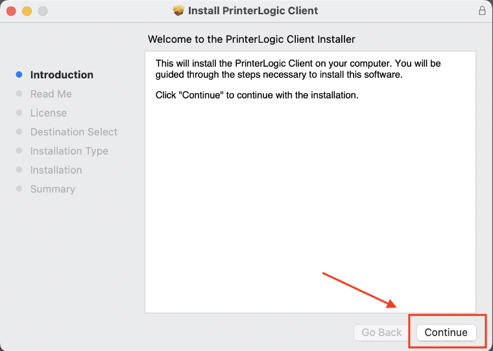Click the "Welcome to the PrinterLogic Client Installer" heading
This screenshot has width=493, height=351.
(x=252, y=40)
